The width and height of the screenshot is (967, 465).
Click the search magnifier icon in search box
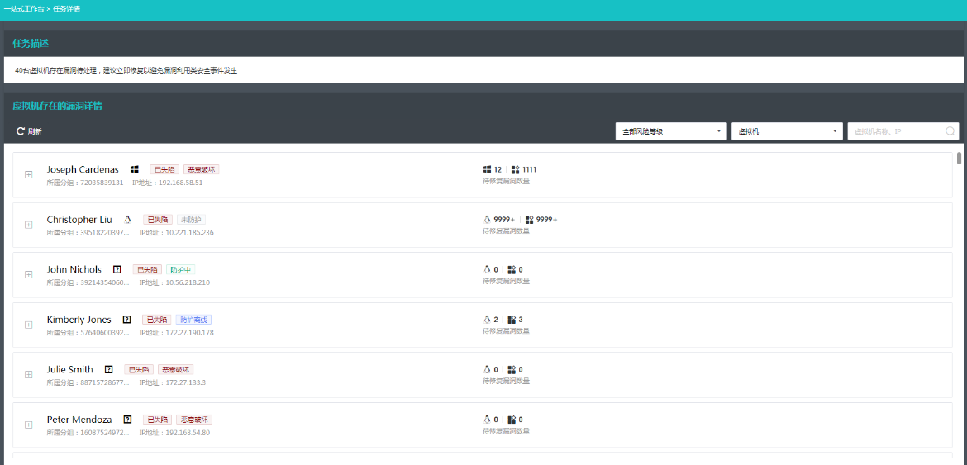[x=950, y=131]
